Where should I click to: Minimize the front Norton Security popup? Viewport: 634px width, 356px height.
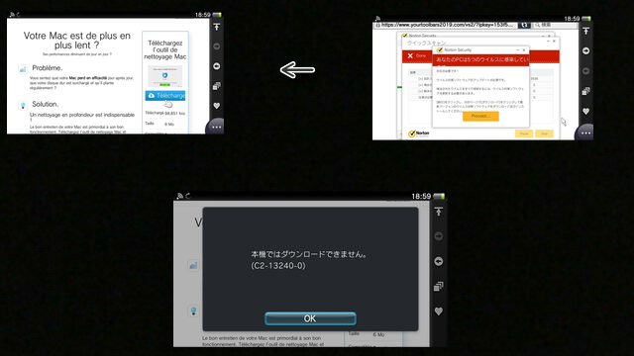click(517, 50)
